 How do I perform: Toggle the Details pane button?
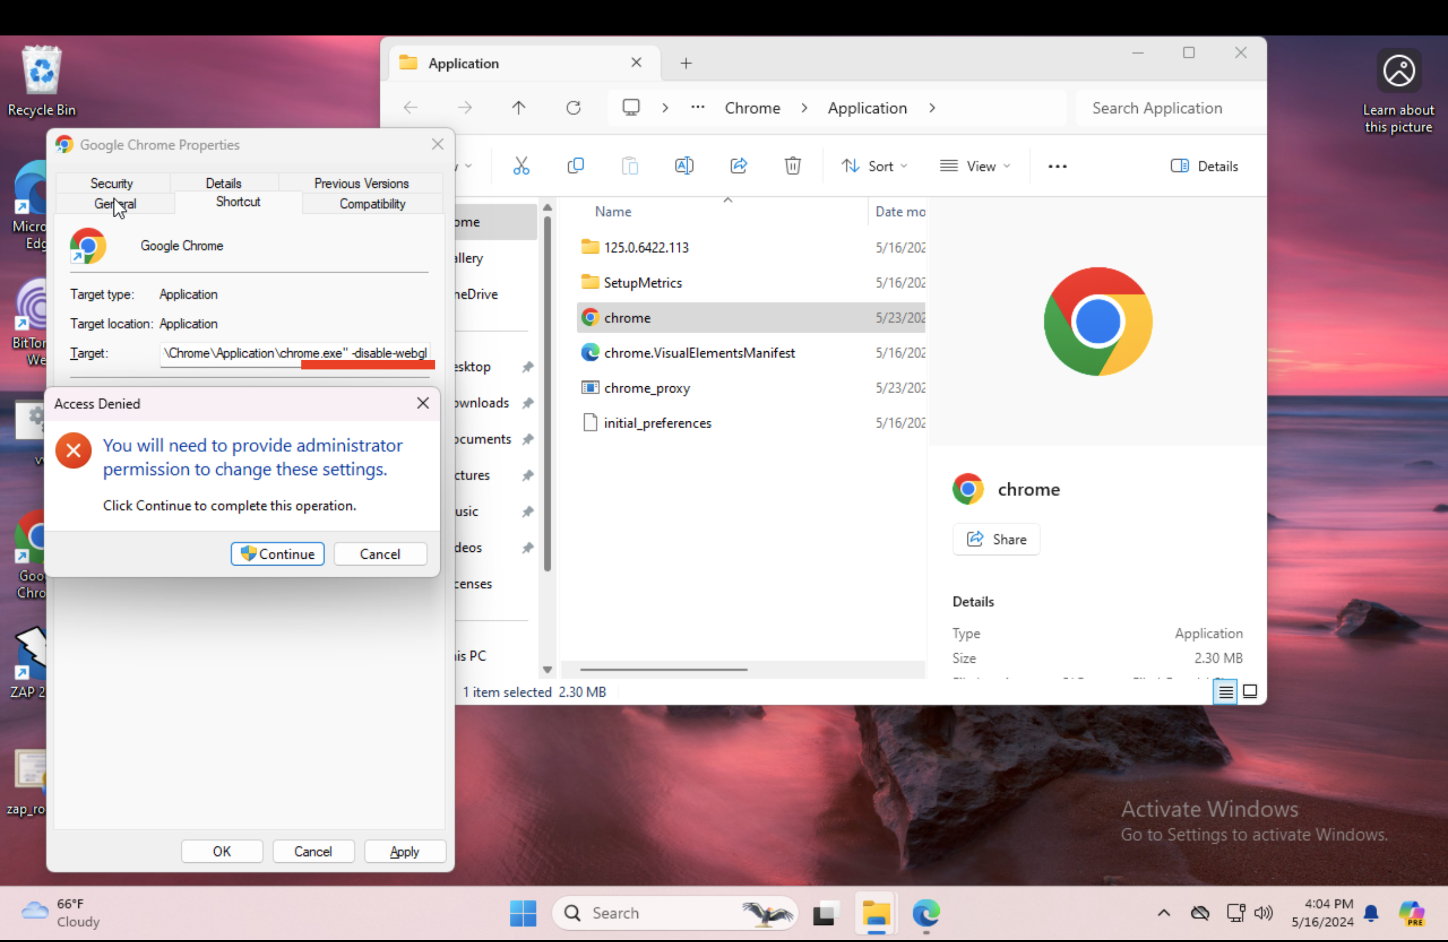point(1204,166)
